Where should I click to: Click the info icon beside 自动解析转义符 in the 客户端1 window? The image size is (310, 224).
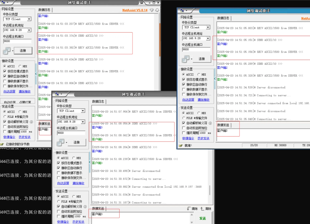pos(31,122)
